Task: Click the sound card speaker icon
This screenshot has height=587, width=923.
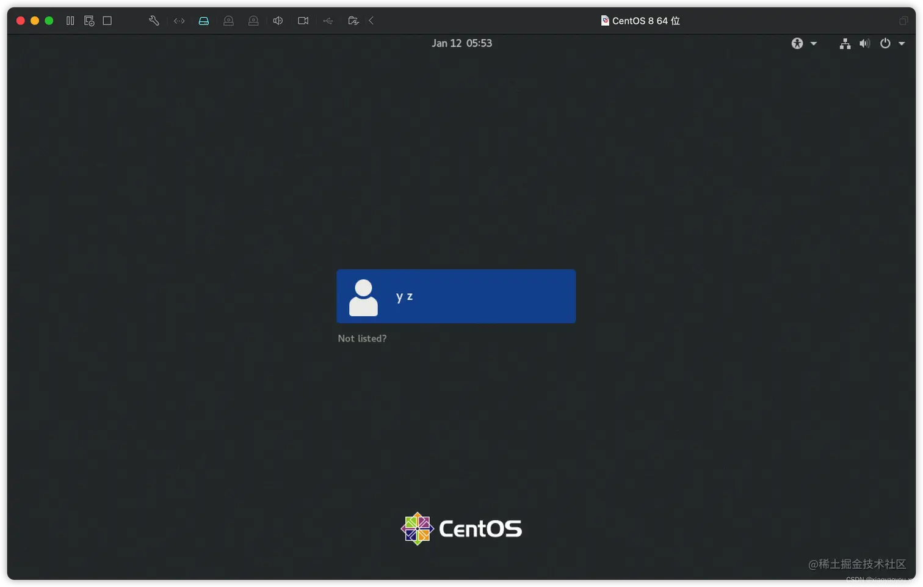Action: tap(278, 21)
